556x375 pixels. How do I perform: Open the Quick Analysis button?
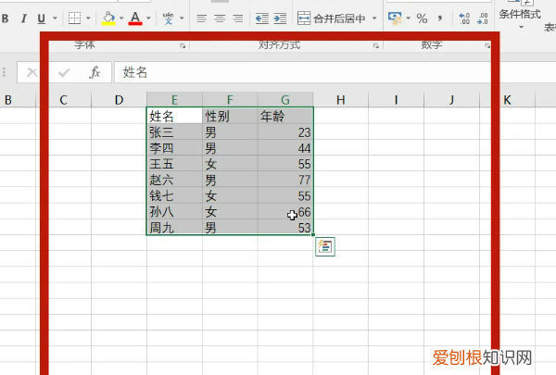[x=325, y=246]
